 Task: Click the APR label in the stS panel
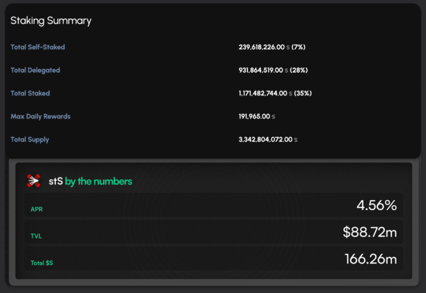click(x=37, y=209)
